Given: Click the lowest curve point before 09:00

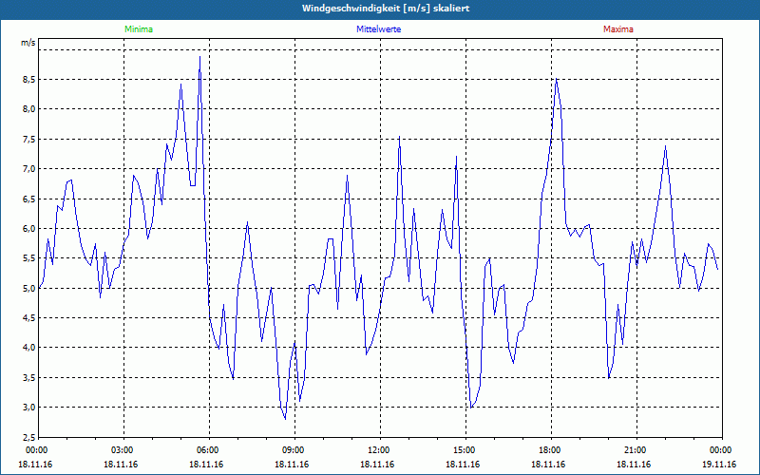Looking at the screenshot, I should coord(285,419).
